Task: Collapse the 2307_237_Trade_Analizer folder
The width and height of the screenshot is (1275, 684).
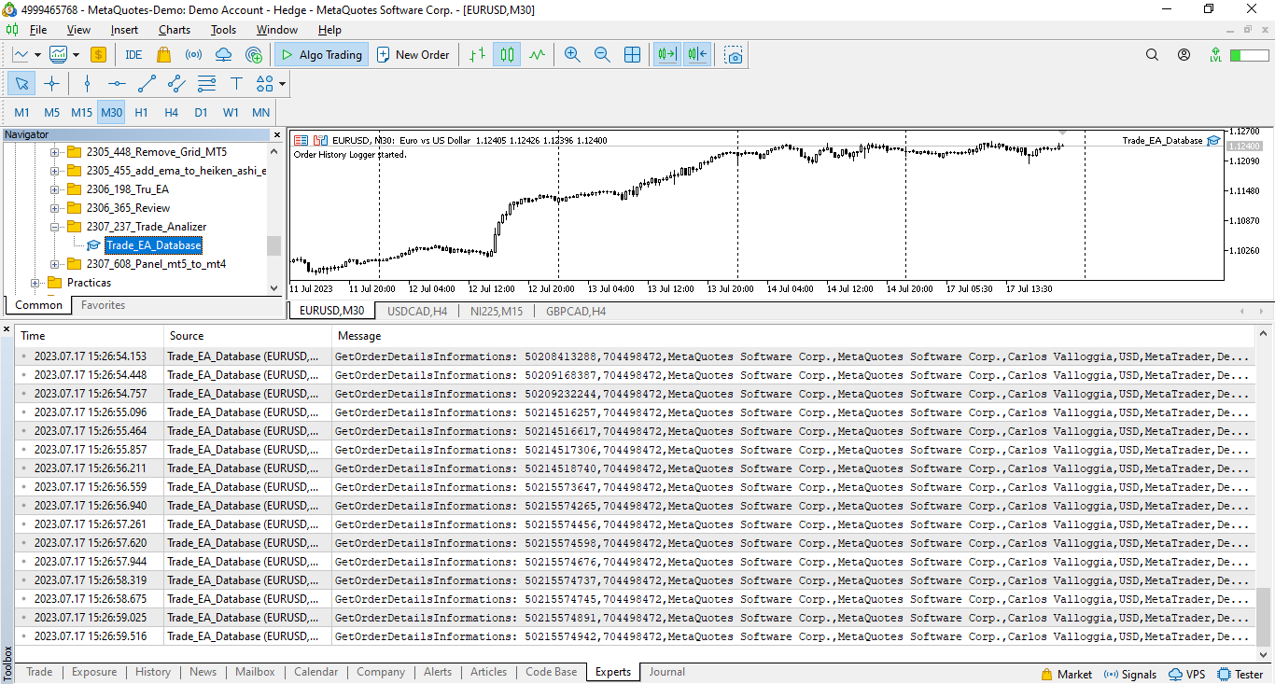Action: click(x=55, y=227)
